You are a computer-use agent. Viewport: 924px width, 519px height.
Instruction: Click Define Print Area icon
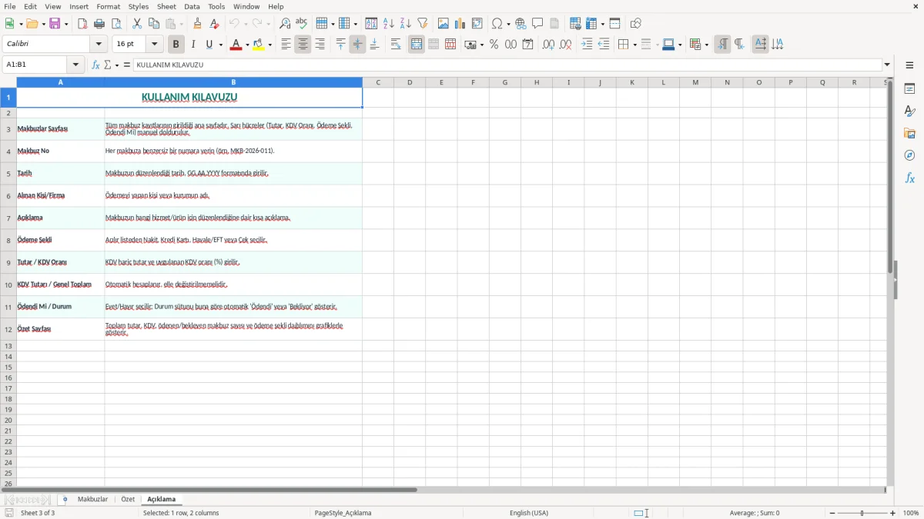coord(575,24)
